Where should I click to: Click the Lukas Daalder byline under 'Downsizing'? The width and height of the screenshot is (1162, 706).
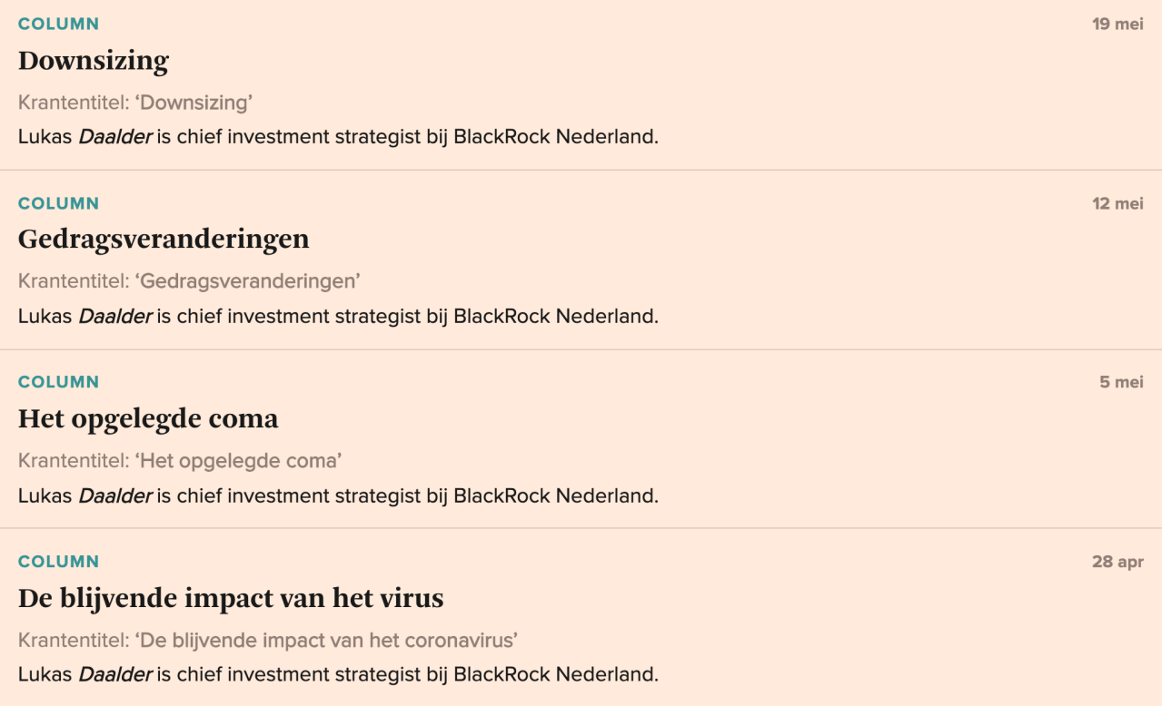pos(338,138)
